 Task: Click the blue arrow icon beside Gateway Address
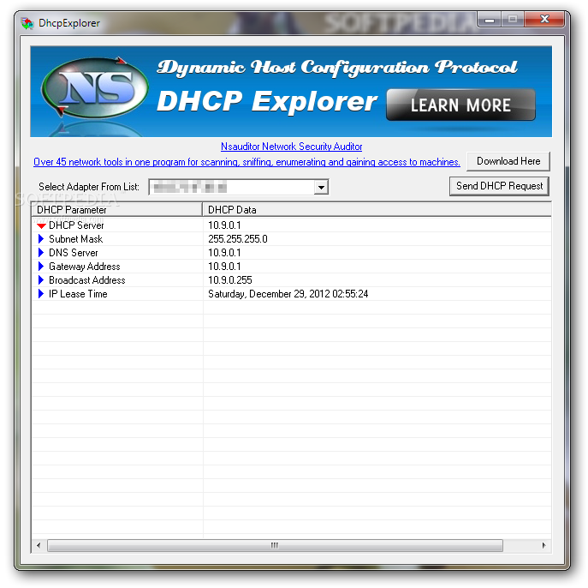[41, 267]
